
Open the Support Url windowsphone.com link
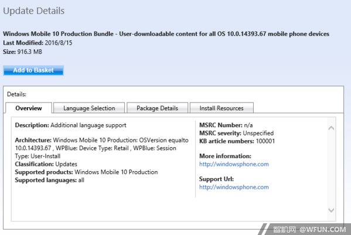(x=234, y=187)
